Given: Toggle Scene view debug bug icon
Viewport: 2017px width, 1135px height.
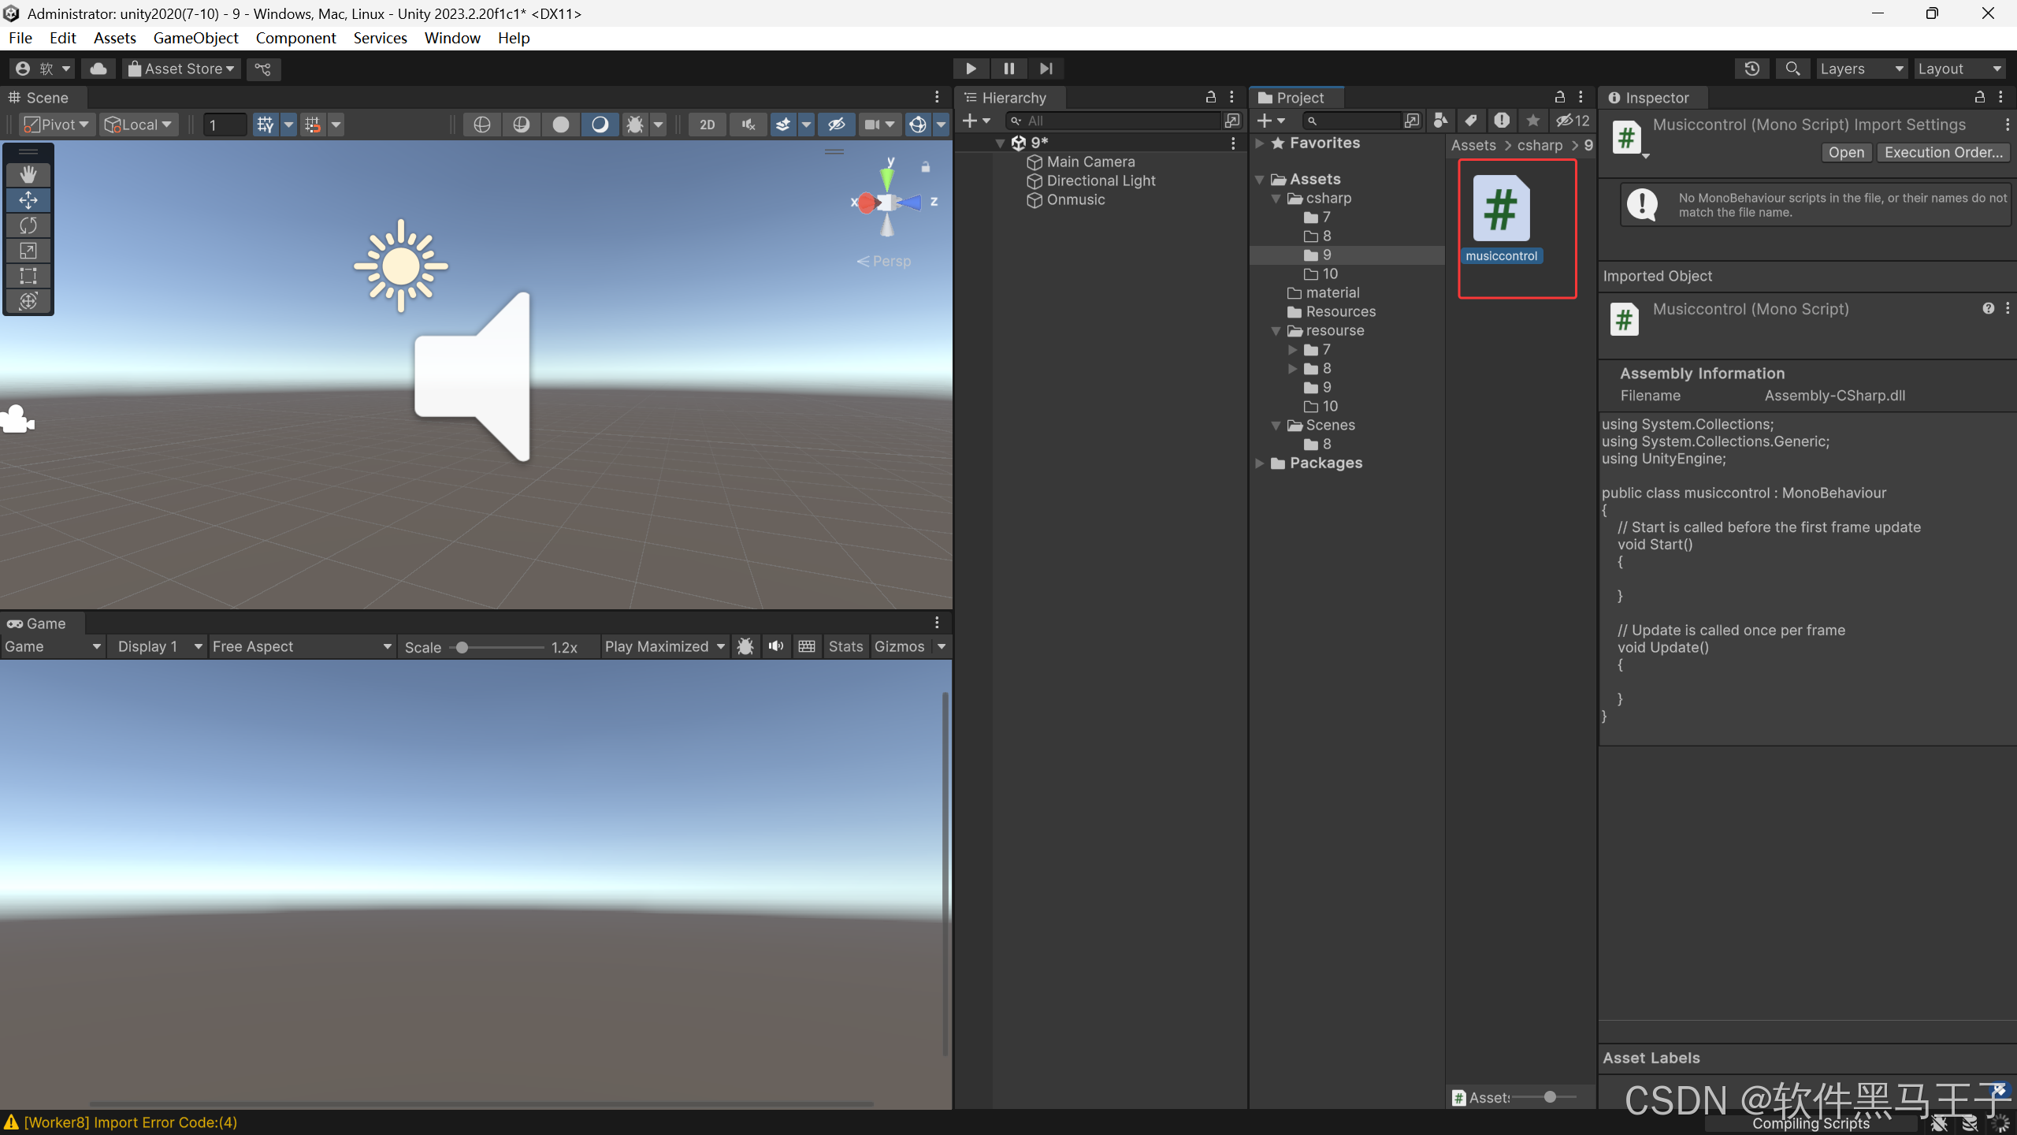Looking at the screenshot, I should point(634,125).
